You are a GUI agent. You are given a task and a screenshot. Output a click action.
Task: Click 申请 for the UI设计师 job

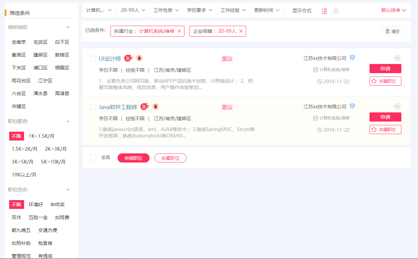385,69
